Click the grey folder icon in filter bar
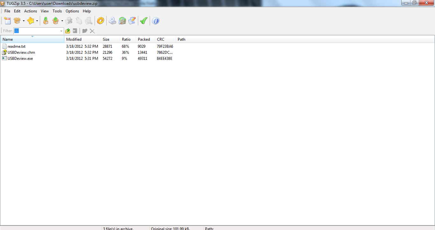The image size is (435, 230). coord(85,31)
